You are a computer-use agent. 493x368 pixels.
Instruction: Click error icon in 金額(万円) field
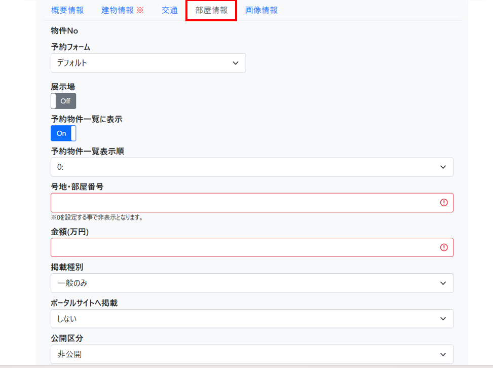click(444, 247)
